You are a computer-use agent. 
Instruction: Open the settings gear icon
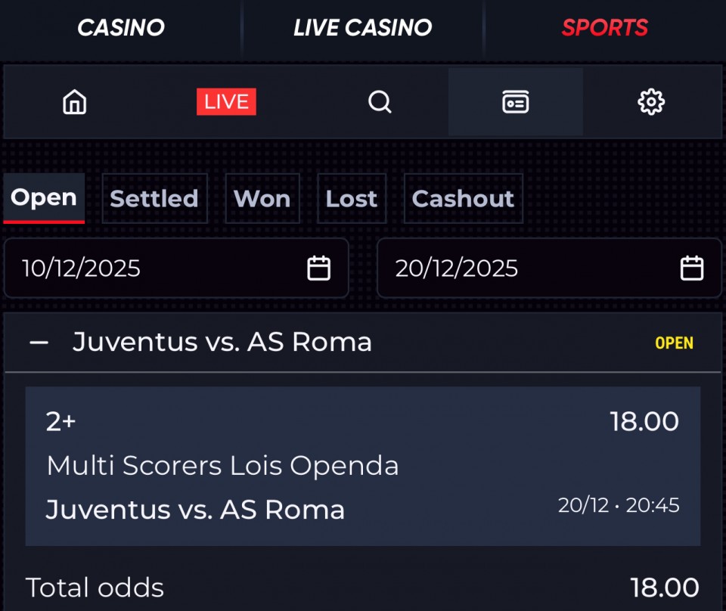[650, 101]
